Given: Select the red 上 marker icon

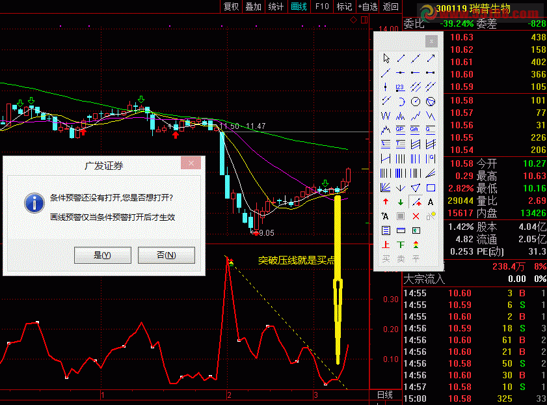Looking at the screenshot, I should tap(386, 245).
